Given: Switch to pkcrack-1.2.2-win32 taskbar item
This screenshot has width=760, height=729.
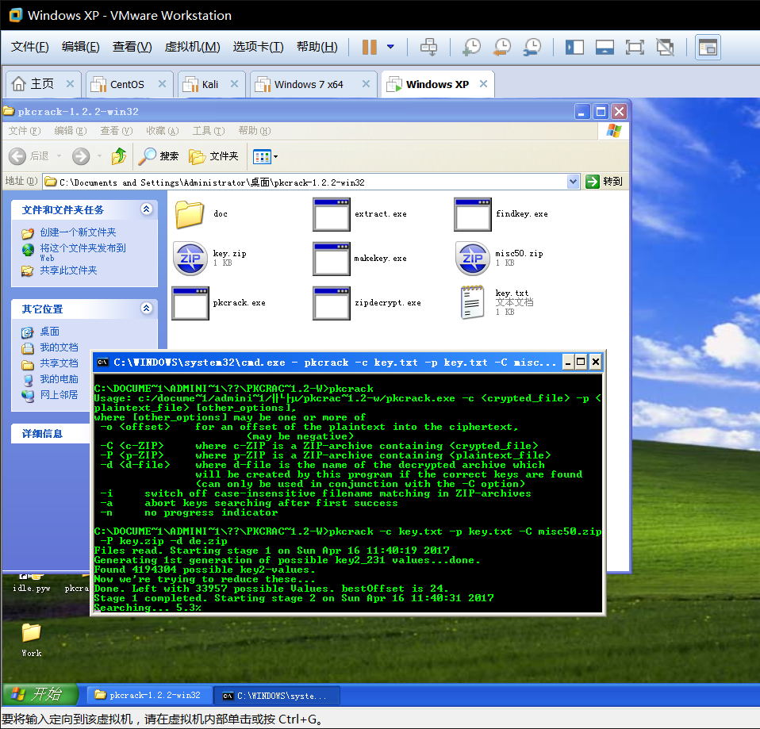Looking at the screenshot, I should (x=150, y=695).
